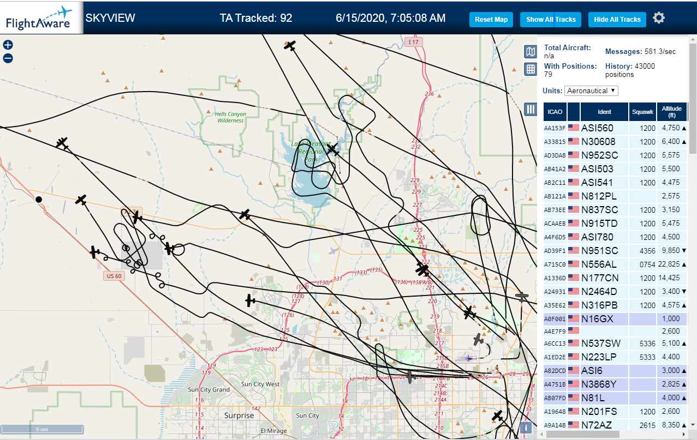The height and width of the screenshot is (440, 697).
Task: Zoom in the map with plus button
Action: (8, 45)
